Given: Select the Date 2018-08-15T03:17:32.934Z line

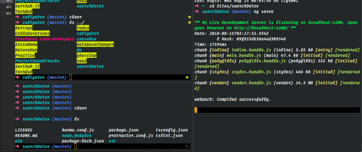Looking at the screenshot, I should [x=232, y=34].
